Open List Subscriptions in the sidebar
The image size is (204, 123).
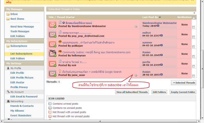point(21,54)
